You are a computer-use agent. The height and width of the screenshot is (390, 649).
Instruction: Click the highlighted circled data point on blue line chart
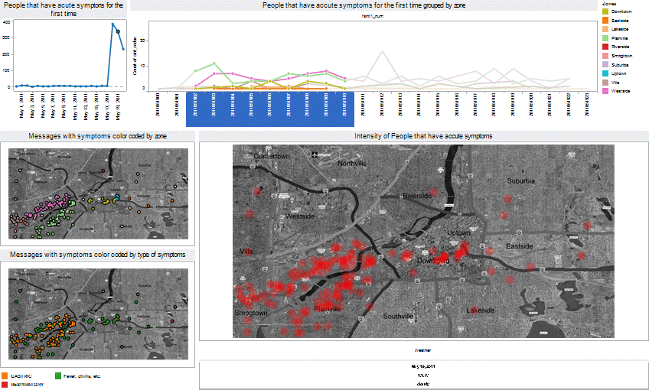coord(118,31)
